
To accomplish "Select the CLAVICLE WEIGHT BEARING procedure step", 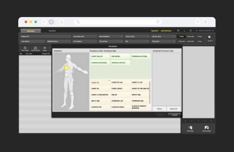I will click(140, 107).
